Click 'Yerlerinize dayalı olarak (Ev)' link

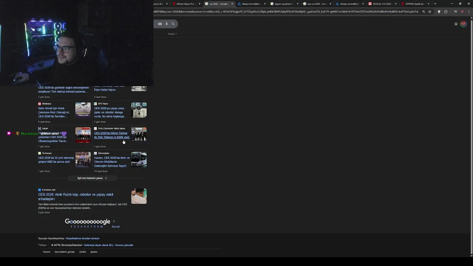[98, 245]
